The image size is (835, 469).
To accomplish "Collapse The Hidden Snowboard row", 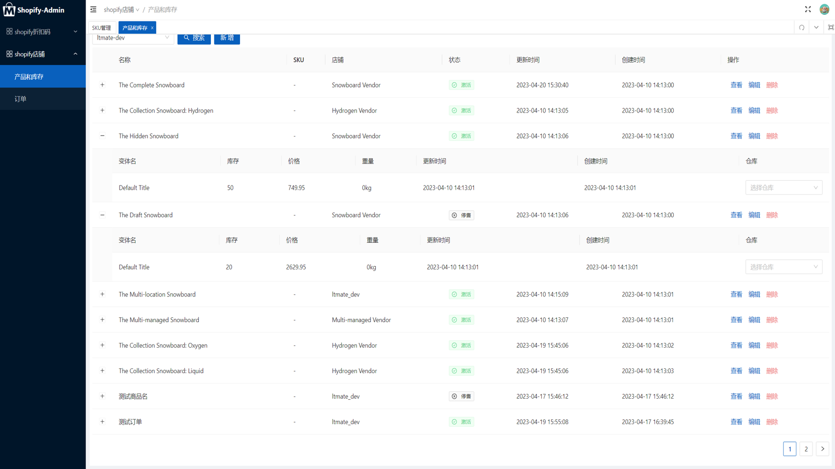I will pyautogui.click(x=102, y=136).
